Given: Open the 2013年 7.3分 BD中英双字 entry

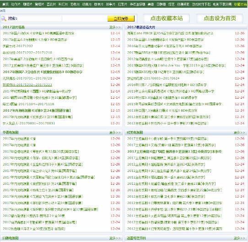Looking at the screenshot, I should coord(162,111).
